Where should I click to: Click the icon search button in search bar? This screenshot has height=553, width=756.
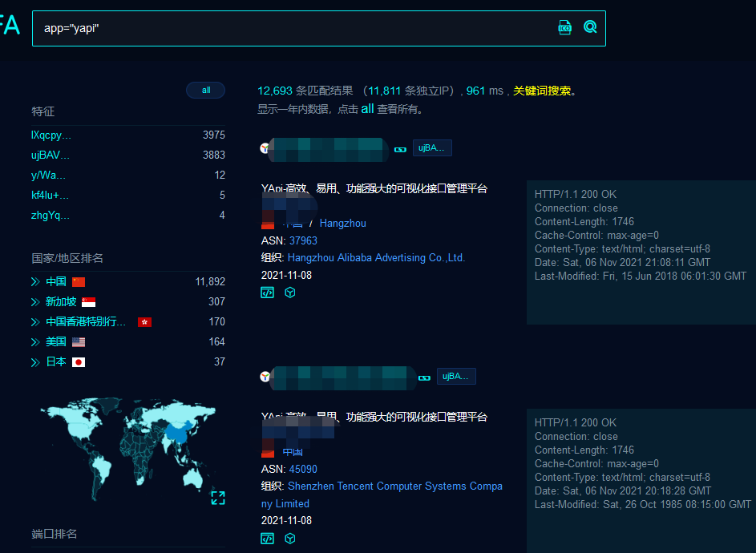564,27
